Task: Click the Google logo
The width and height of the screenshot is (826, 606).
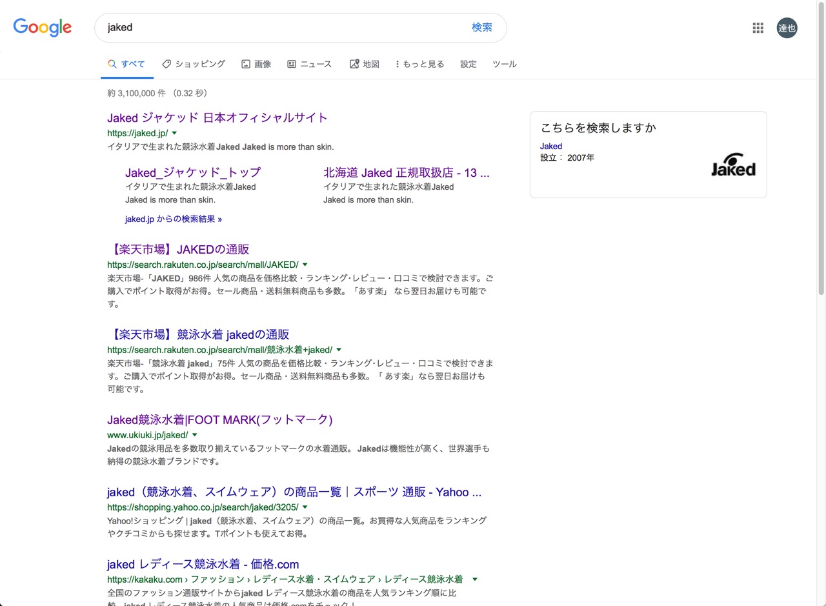Action: point(43,27)
